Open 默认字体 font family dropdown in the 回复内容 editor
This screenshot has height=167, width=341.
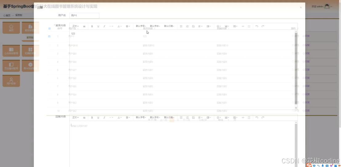pyautogui.click(x=155, y=117)
